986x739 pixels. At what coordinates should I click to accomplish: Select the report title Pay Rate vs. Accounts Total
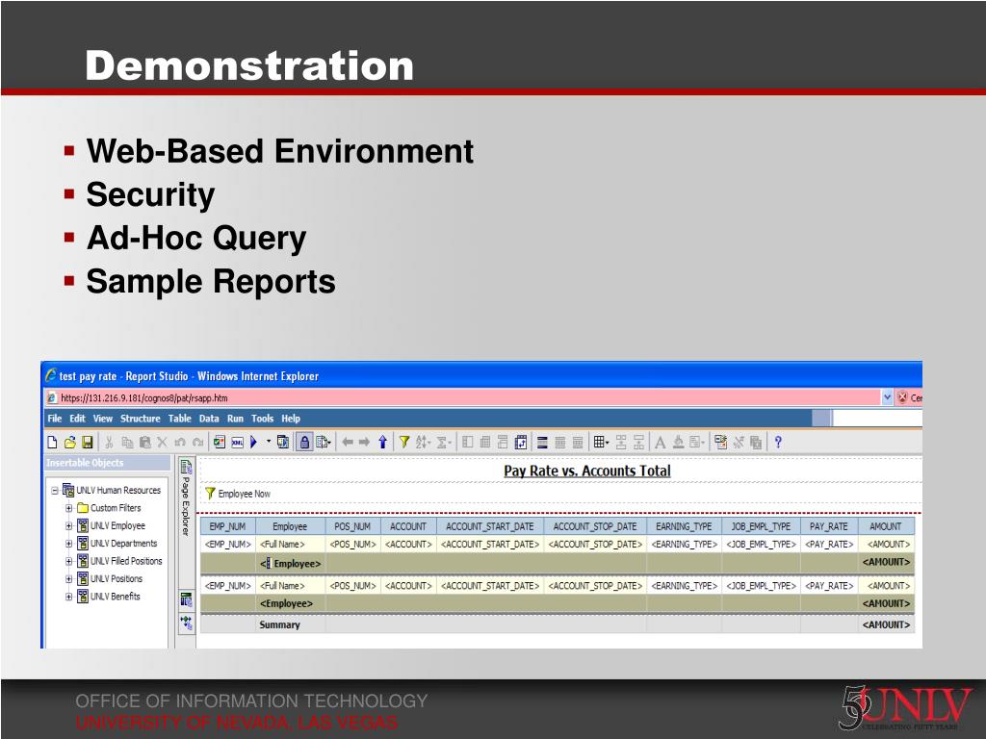587,471
